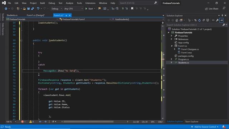The image size is (229, 129).
Task: Click the Live Share button
Action: coord(211,9)
